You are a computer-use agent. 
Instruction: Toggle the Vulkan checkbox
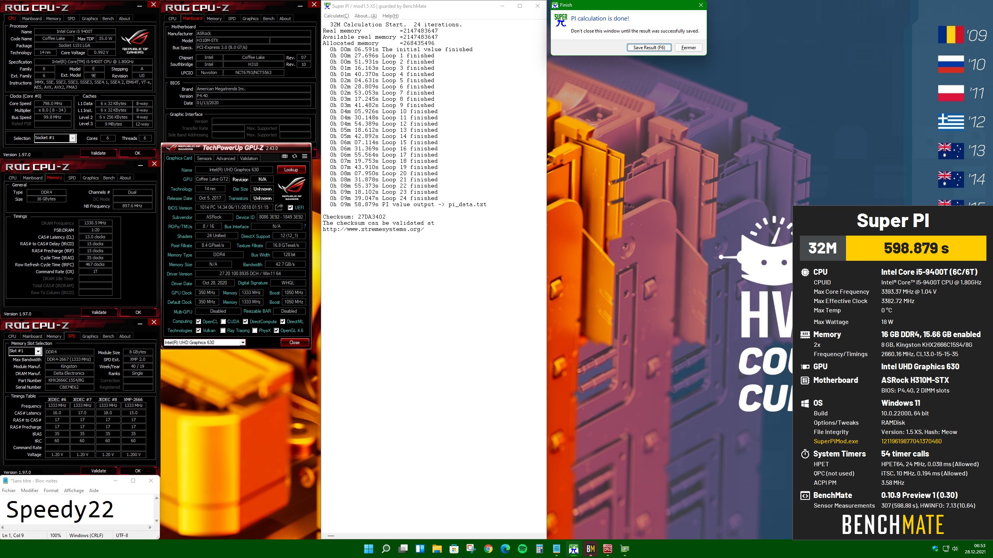click(x=199, y=331)
